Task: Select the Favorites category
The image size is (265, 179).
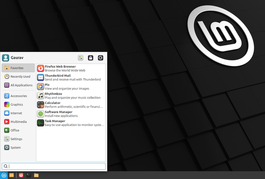Action: (x=18, y=68)
